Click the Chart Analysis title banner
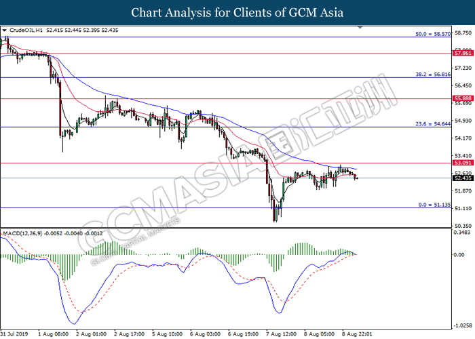 237,12
